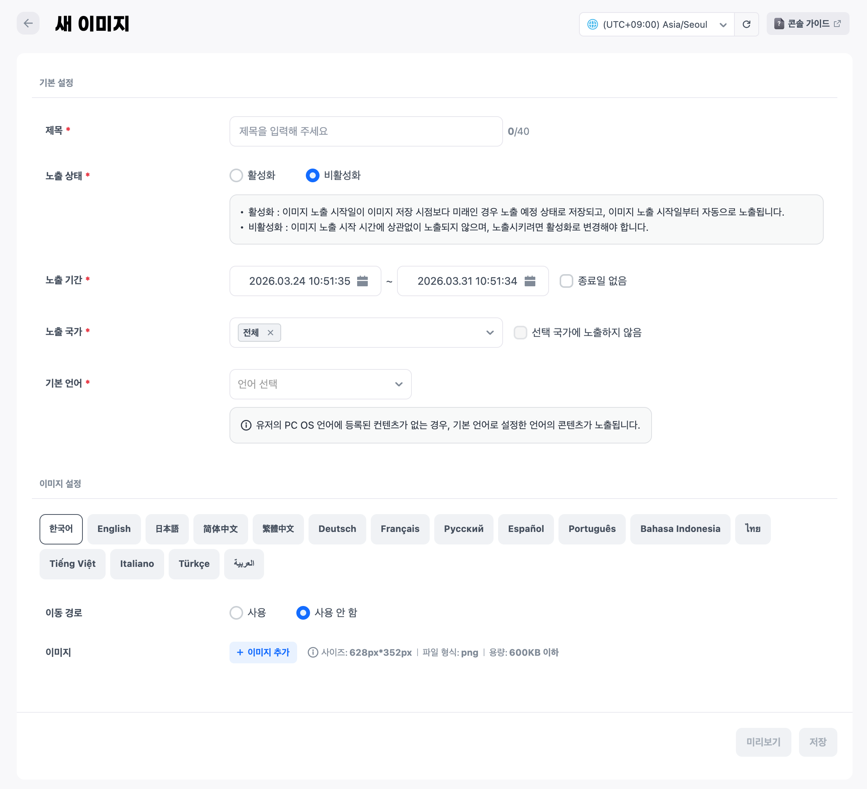Open the 콘솔 가이드 link
The width and height of the screenshot is (867, 789).
(x=807, y=24)
